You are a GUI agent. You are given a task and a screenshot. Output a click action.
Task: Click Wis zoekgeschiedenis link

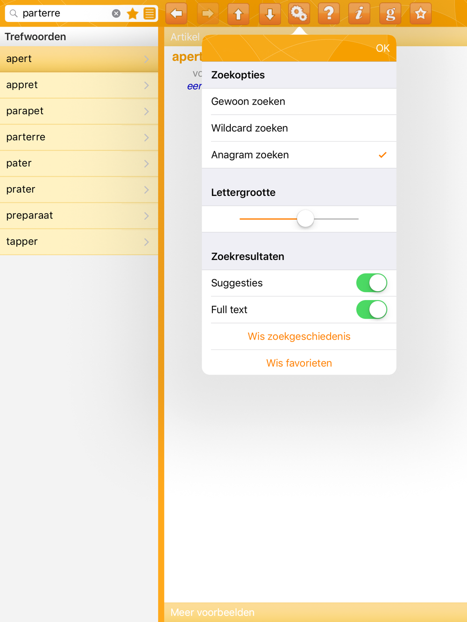299,336
